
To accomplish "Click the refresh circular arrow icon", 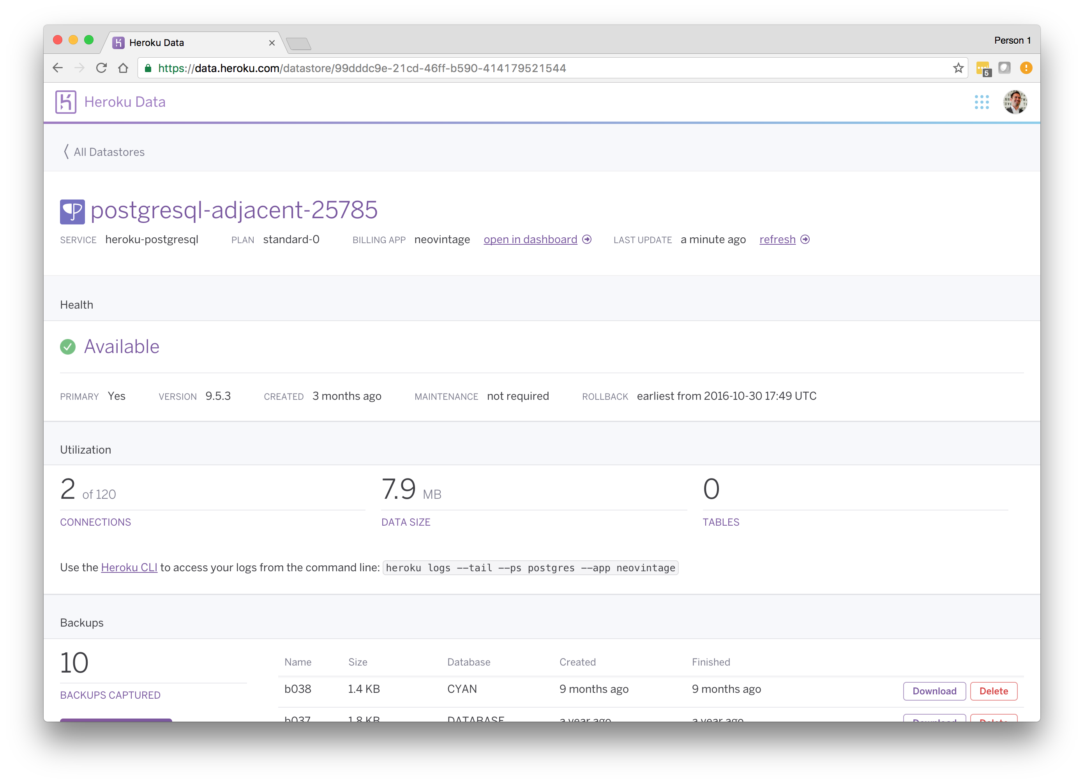I will (x=806, y=239).
